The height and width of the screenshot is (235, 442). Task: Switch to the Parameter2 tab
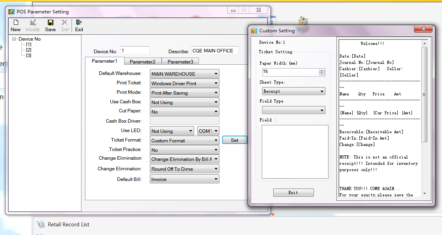(x=142, y=62)
